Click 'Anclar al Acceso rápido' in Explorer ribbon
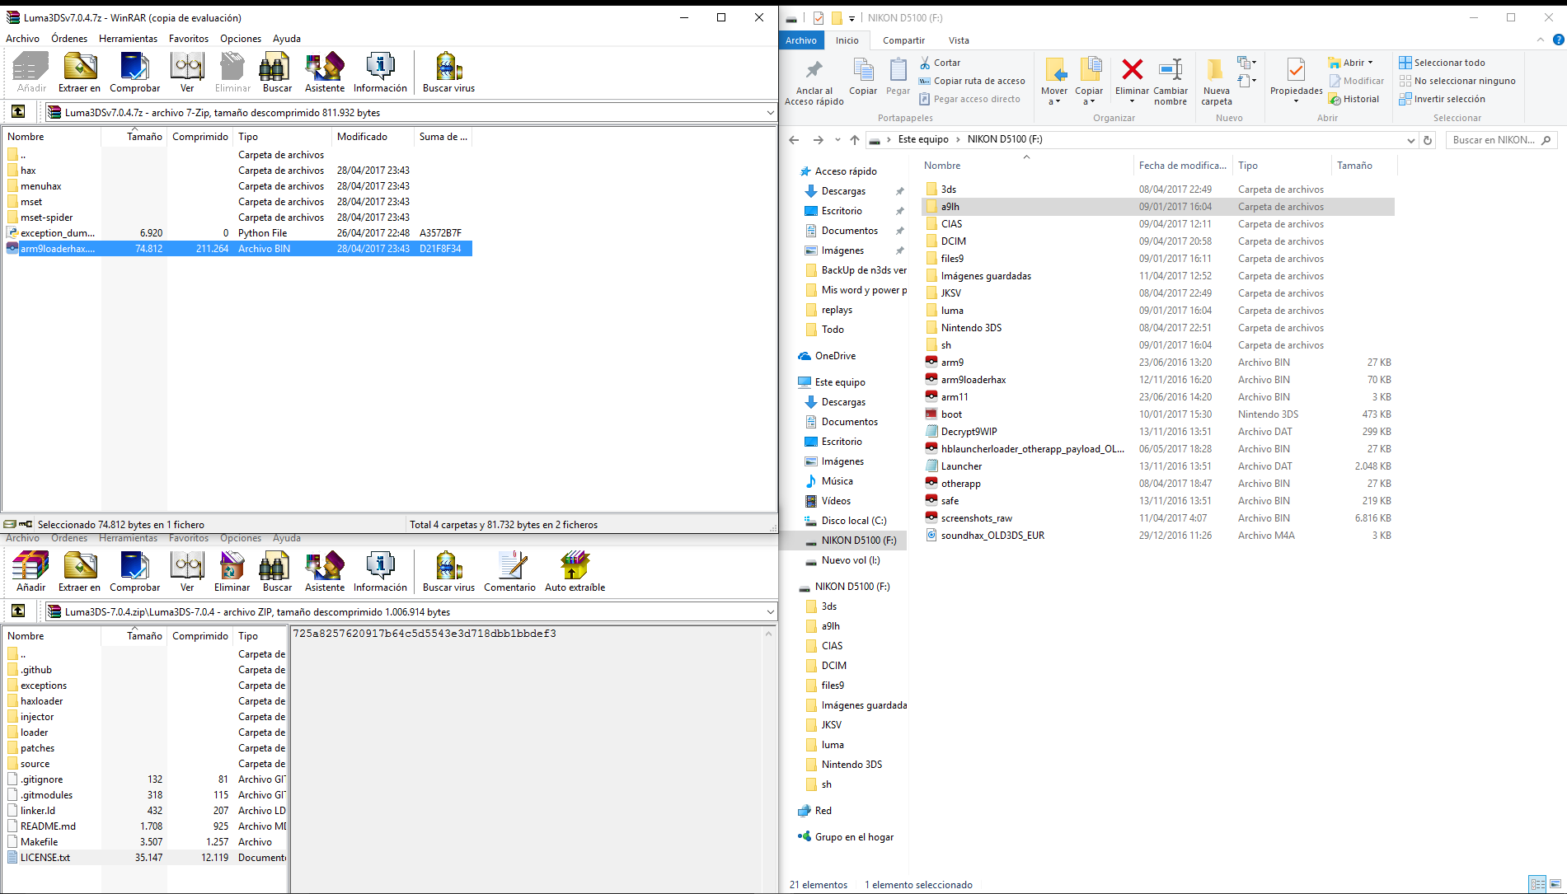Viewport: 1567px width, 894px height. [814, 82]
